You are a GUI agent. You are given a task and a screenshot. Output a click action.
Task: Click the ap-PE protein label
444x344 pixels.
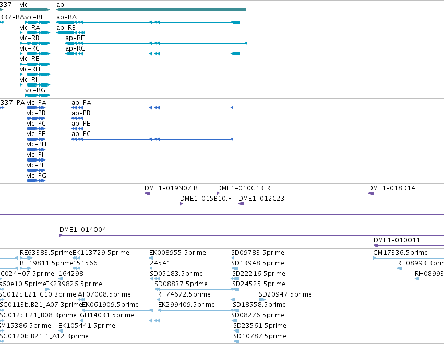click(81, 124)
